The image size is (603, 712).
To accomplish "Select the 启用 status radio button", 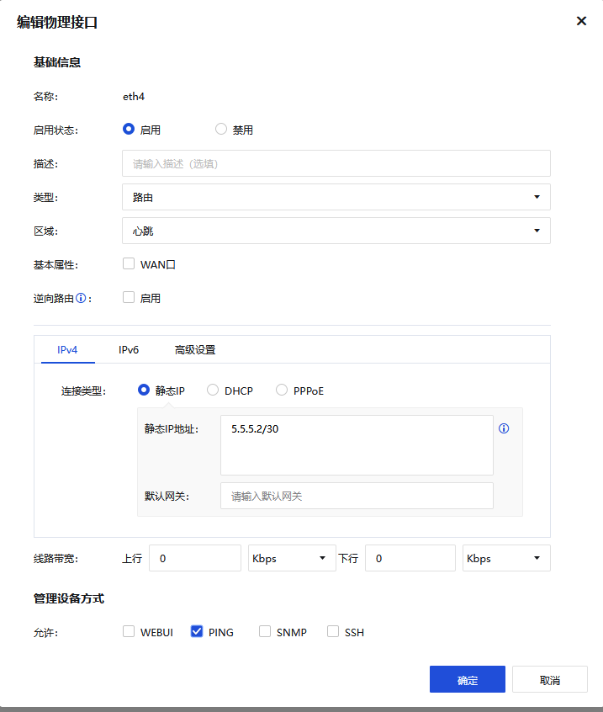I will [x=129, y=129].
